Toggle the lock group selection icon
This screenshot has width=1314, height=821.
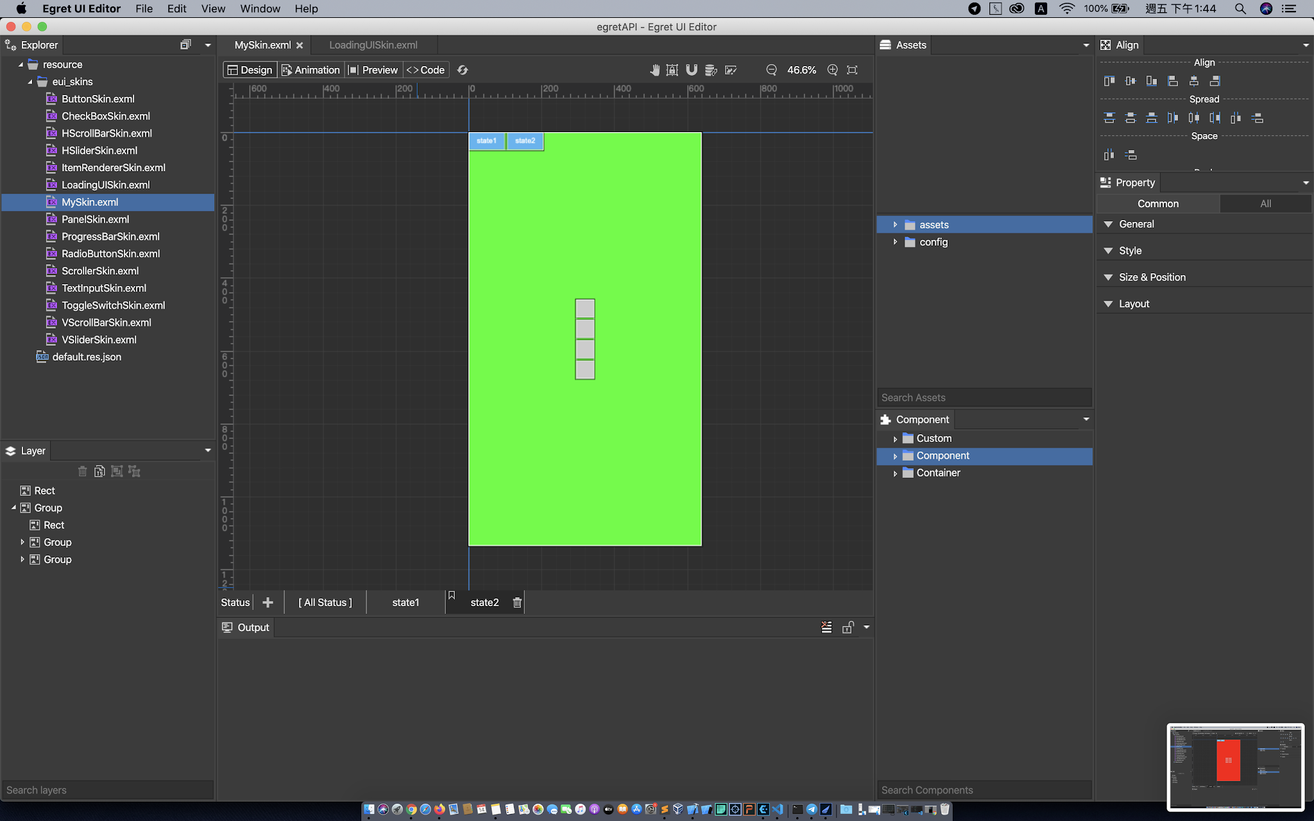pyautogui.click(x=672, y=70)
